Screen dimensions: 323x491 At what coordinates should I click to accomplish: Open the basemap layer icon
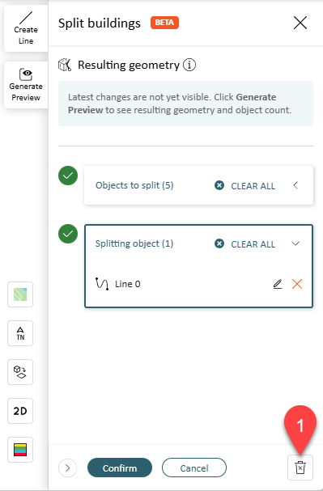pos(20,294)
